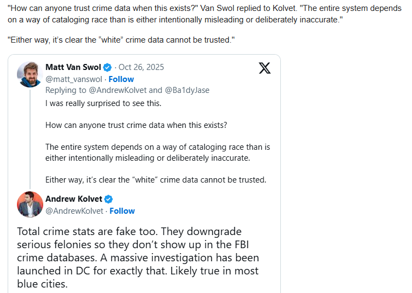The image size is (412, 293).
Task: Open Andrew Kolvet's profile avatar
Action: (30, 204)
